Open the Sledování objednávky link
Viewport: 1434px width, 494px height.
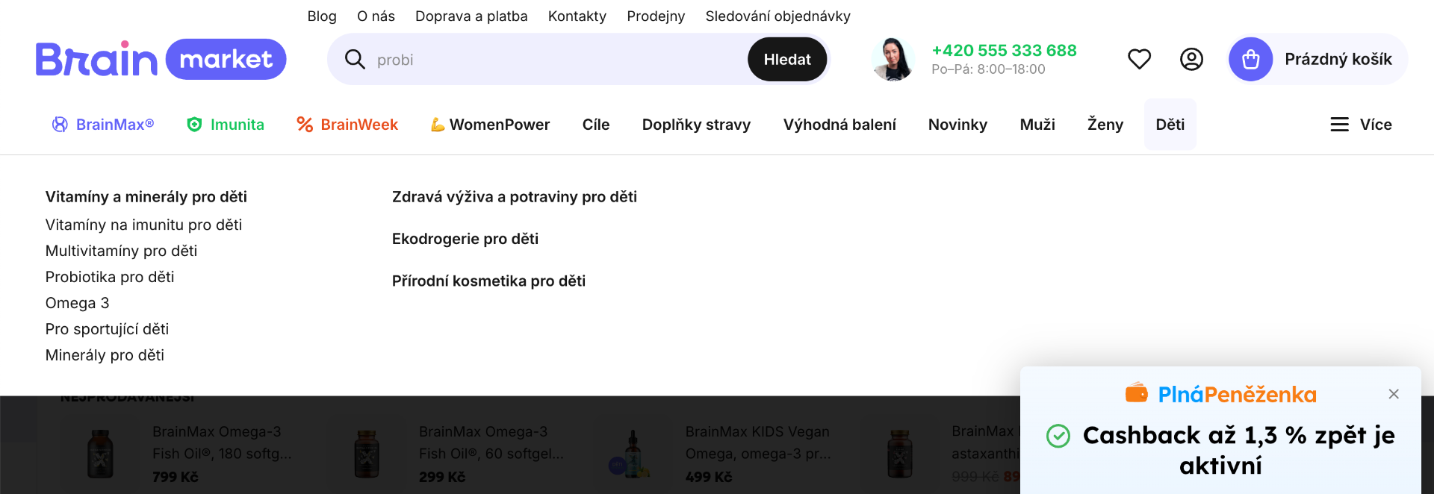click(x=777, y=16)
